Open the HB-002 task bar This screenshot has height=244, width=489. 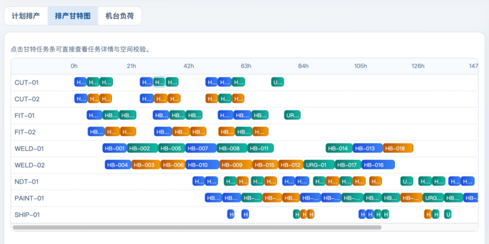[142, 148]
